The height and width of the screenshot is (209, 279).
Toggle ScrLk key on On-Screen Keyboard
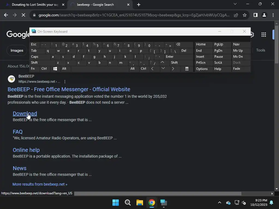(222, 63)
